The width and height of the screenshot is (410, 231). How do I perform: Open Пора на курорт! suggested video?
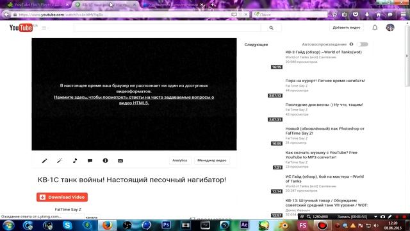pyautogui.click(x=325, y=81)
